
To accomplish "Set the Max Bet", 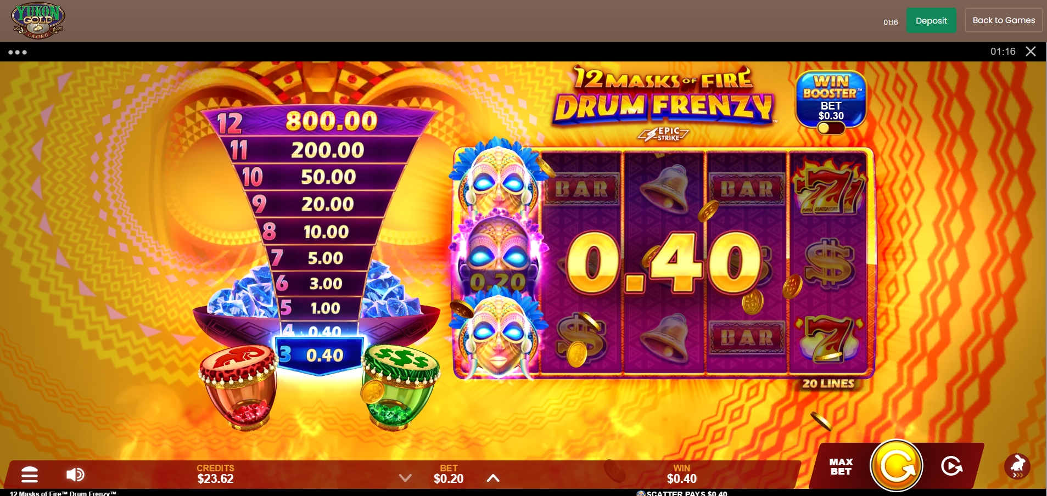I will coord(841,466).
